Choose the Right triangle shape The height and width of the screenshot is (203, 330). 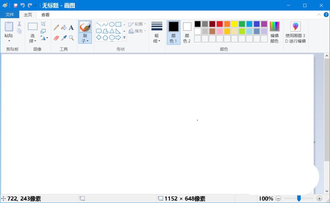click(x=118, y=31)
